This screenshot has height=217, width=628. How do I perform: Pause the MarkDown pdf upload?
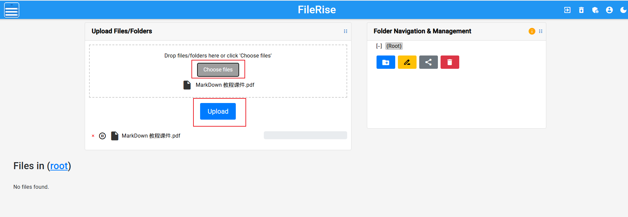coord(102,136)
